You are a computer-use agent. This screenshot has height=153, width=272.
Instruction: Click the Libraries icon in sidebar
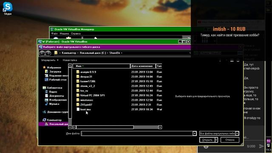[44, 88]
